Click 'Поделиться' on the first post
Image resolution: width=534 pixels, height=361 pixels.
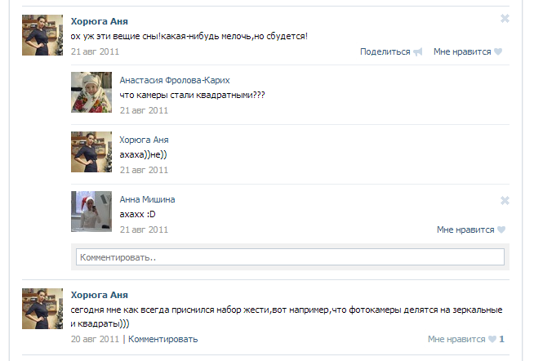385,51
